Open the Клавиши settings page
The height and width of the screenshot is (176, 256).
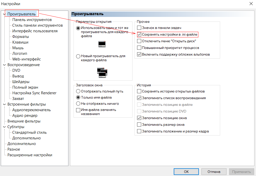tap(20, 42)
